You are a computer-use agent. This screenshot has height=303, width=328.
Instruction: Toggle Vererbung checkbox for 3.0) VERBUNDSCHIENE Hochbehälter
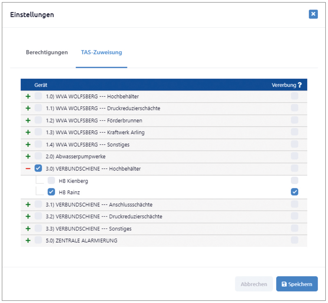(294, 168)
